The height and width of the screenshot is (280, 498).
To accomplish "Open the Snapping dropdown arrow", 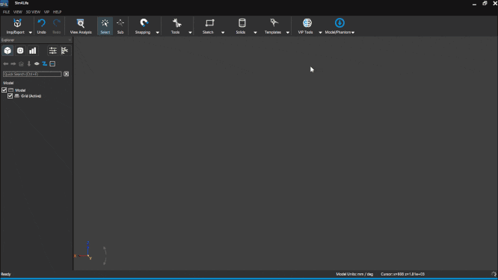I will [x=158, y=32].
